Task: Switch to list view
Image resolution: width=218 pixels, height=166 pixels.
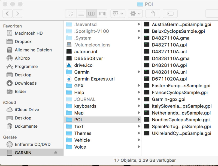Action: pos(81,13)
